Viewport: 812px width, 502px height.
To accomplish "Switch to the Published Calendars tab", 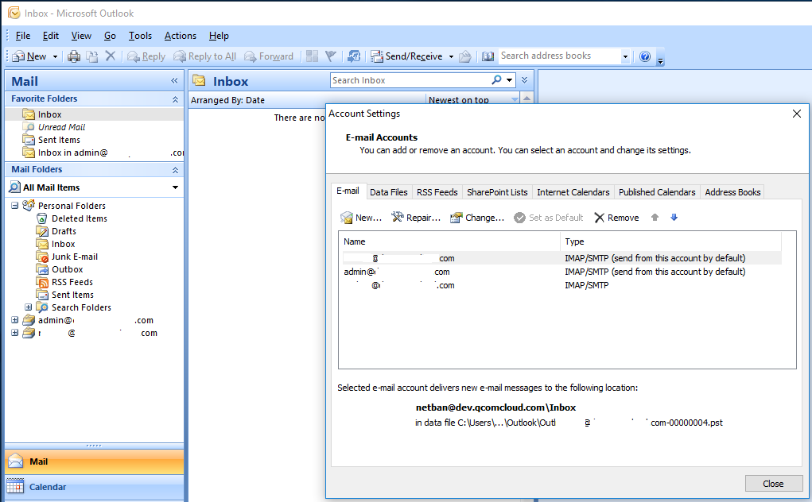I will tap(657, 192).
